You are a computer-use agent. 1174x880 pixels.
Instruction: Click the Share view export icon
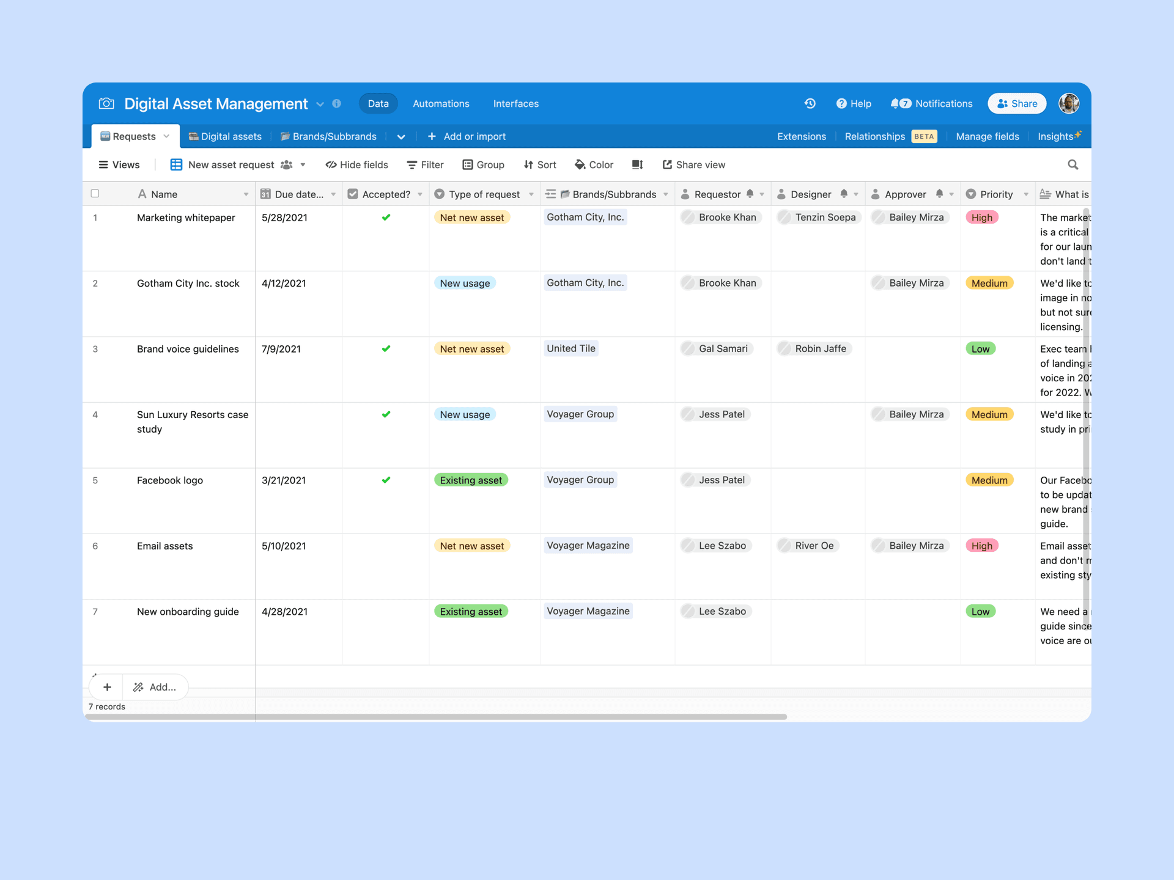tap(667, 164)
